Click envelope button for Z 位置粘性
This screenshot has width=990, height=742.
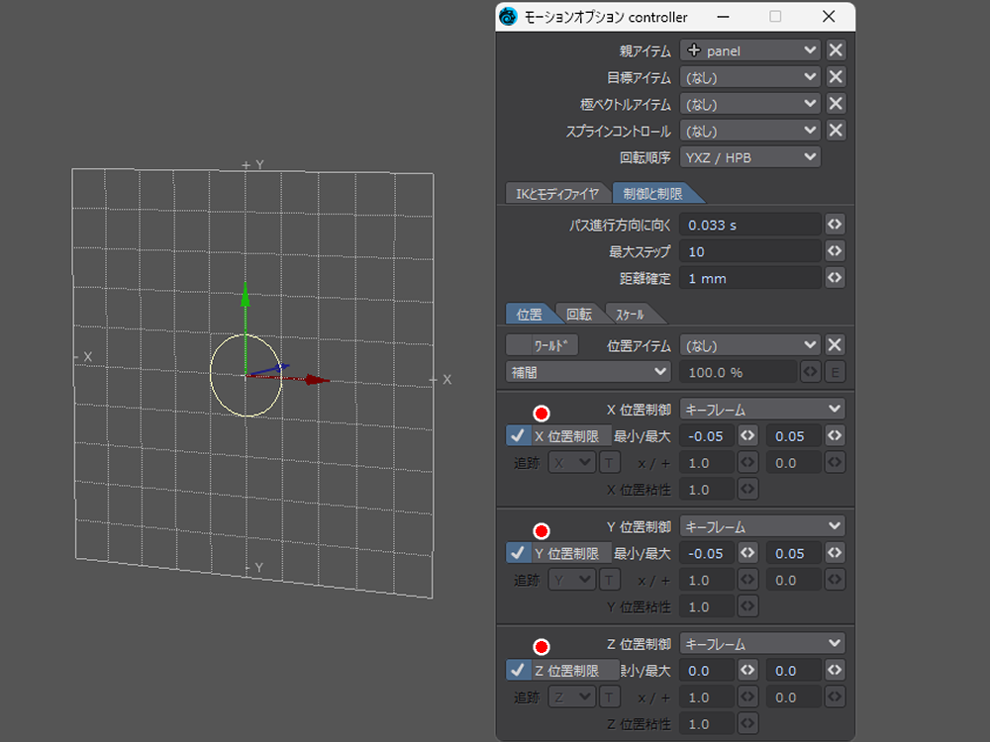coord(747,724)
